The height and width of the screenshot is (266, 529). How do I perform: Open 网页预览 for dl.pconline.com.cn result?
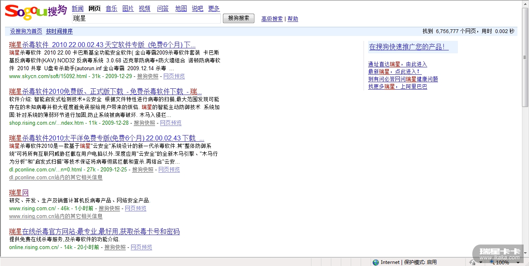coord(169,170)
